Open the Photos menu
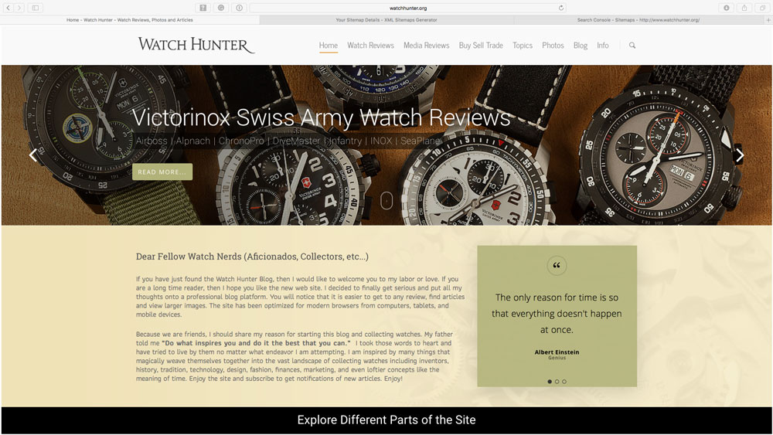This screenshot has width=773, height=435. pyautogui.click(x=553, y=46)
